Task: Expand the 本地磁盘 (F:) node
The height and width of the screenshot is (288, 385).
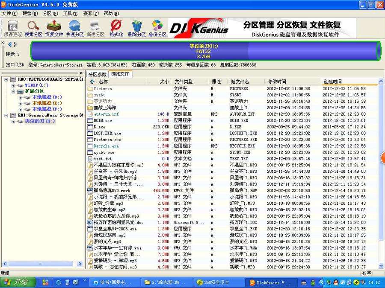Action: tap(21, 110)
